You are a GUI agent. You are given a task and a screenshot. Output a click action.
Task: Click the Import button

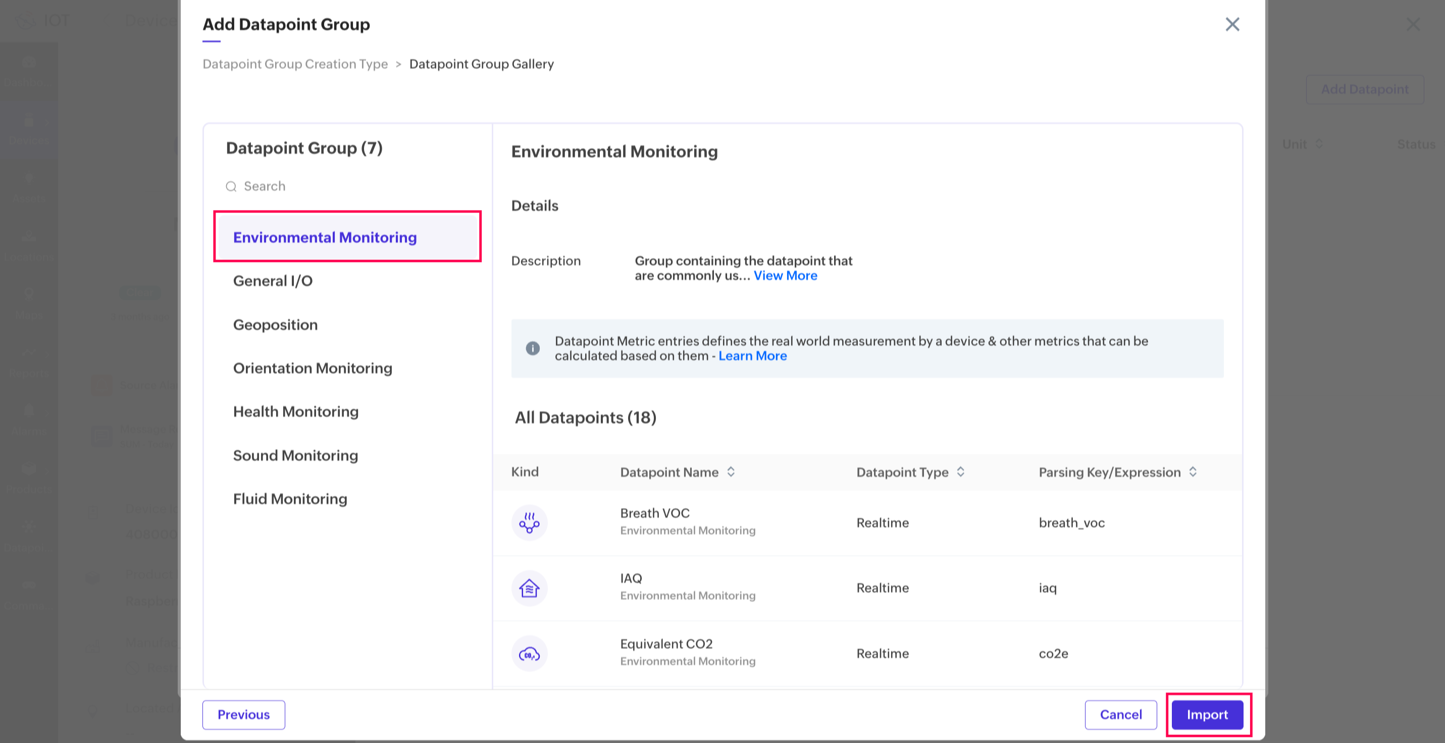(1207, 714)
